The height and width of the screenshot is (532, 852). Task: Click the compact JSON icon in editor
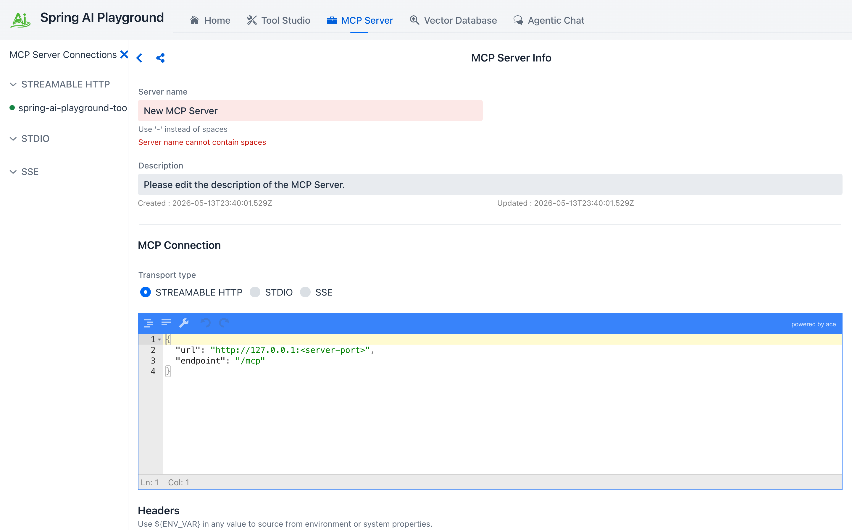[166, 323]
